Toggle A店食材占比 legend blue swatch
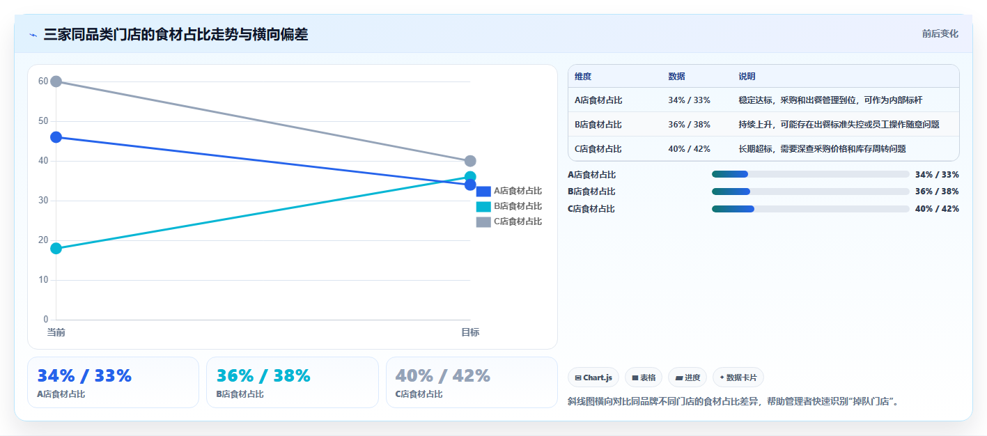The image size is (987, 436). [483, 191]
